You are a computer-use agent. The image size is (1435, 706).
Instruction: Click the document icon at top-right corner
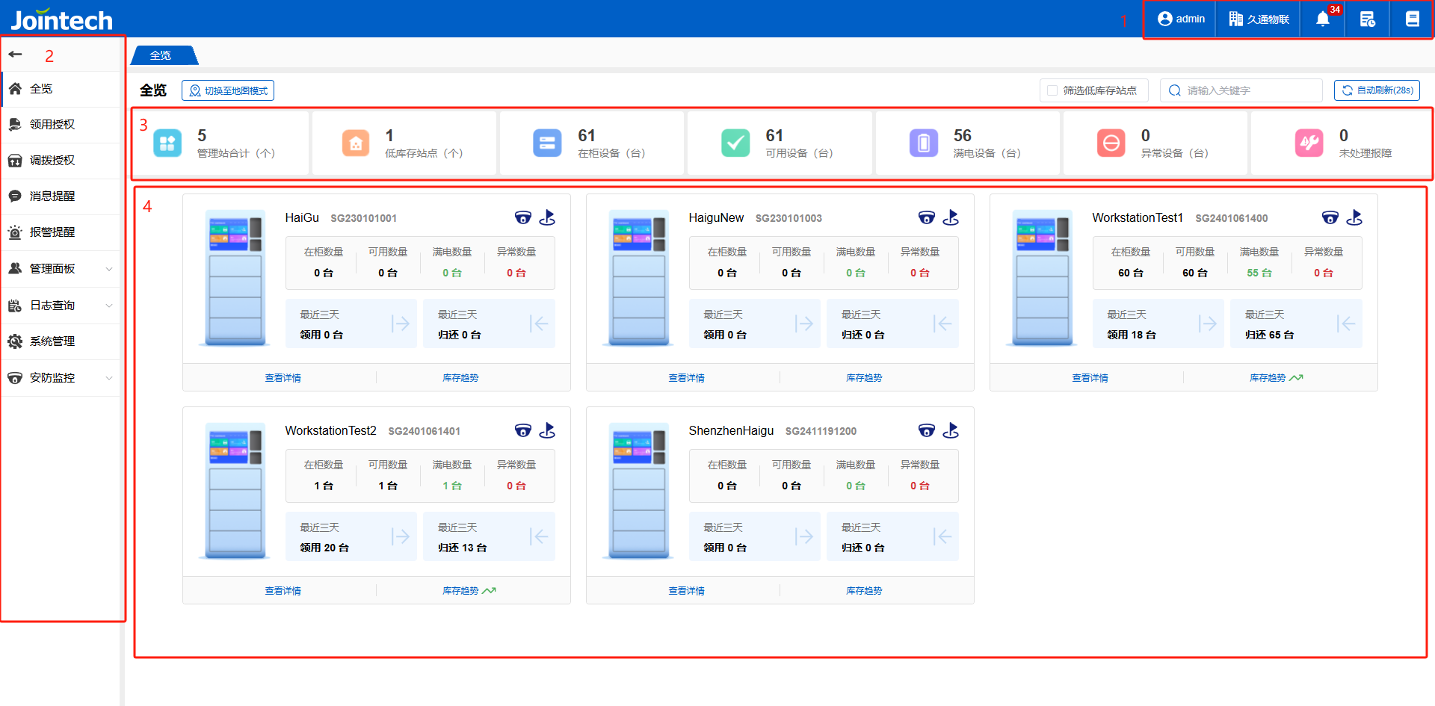tap(1412, 19)
